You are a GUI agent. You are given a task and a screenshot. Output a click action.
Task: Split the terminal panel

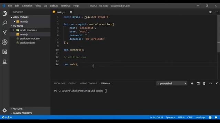click(x=198, y=83)
